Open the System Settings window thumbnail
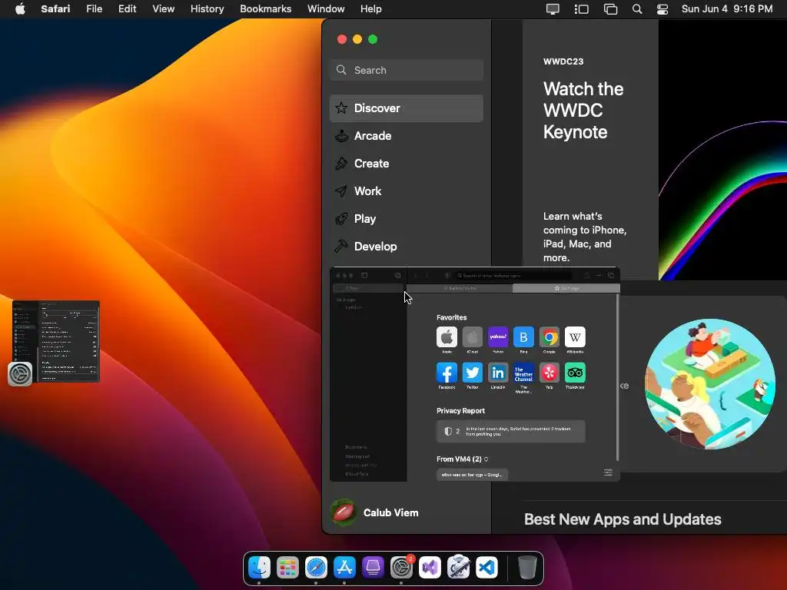 point(55,341)
